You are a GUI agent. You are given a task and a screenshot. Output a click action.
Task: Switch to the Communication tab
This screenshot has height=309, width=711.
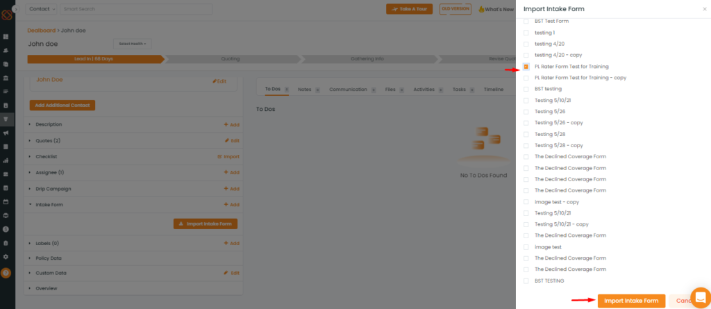coord(348,90)
